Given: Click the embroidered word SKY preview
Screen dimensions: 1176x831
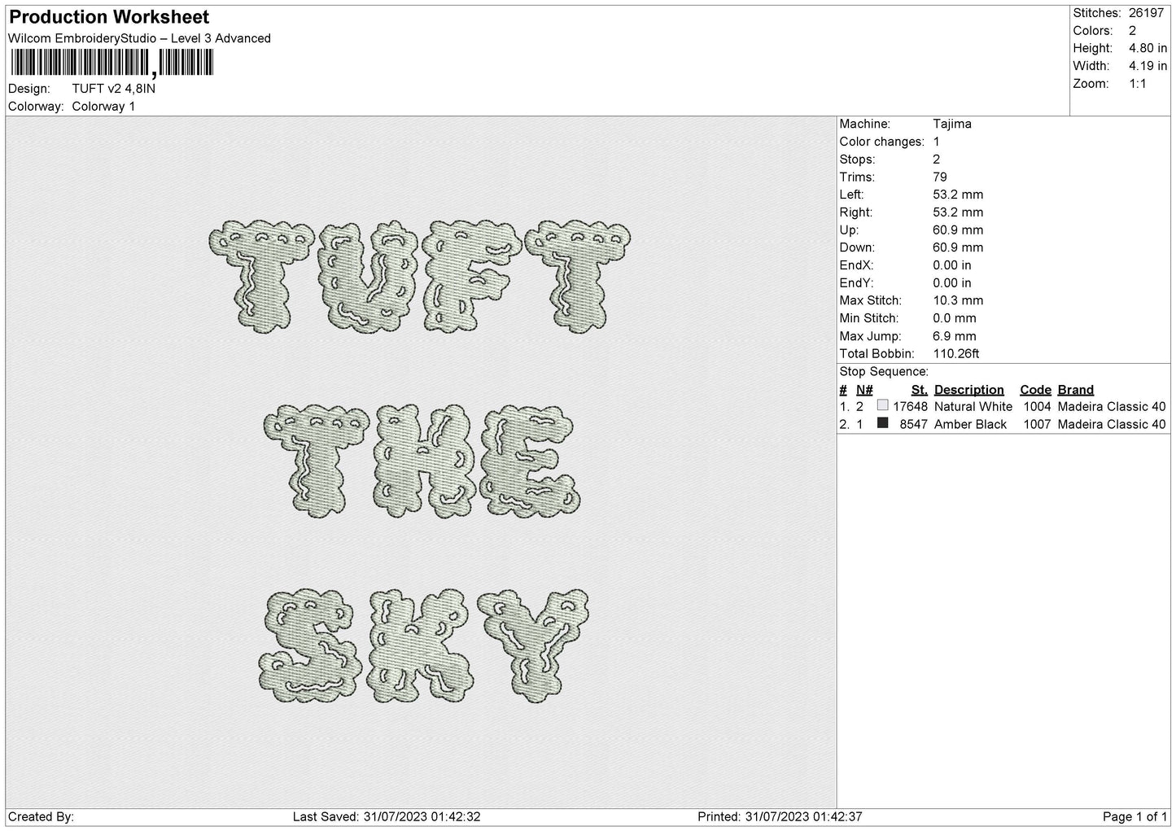Looking at the screenshot, I should tap(426, 646).
